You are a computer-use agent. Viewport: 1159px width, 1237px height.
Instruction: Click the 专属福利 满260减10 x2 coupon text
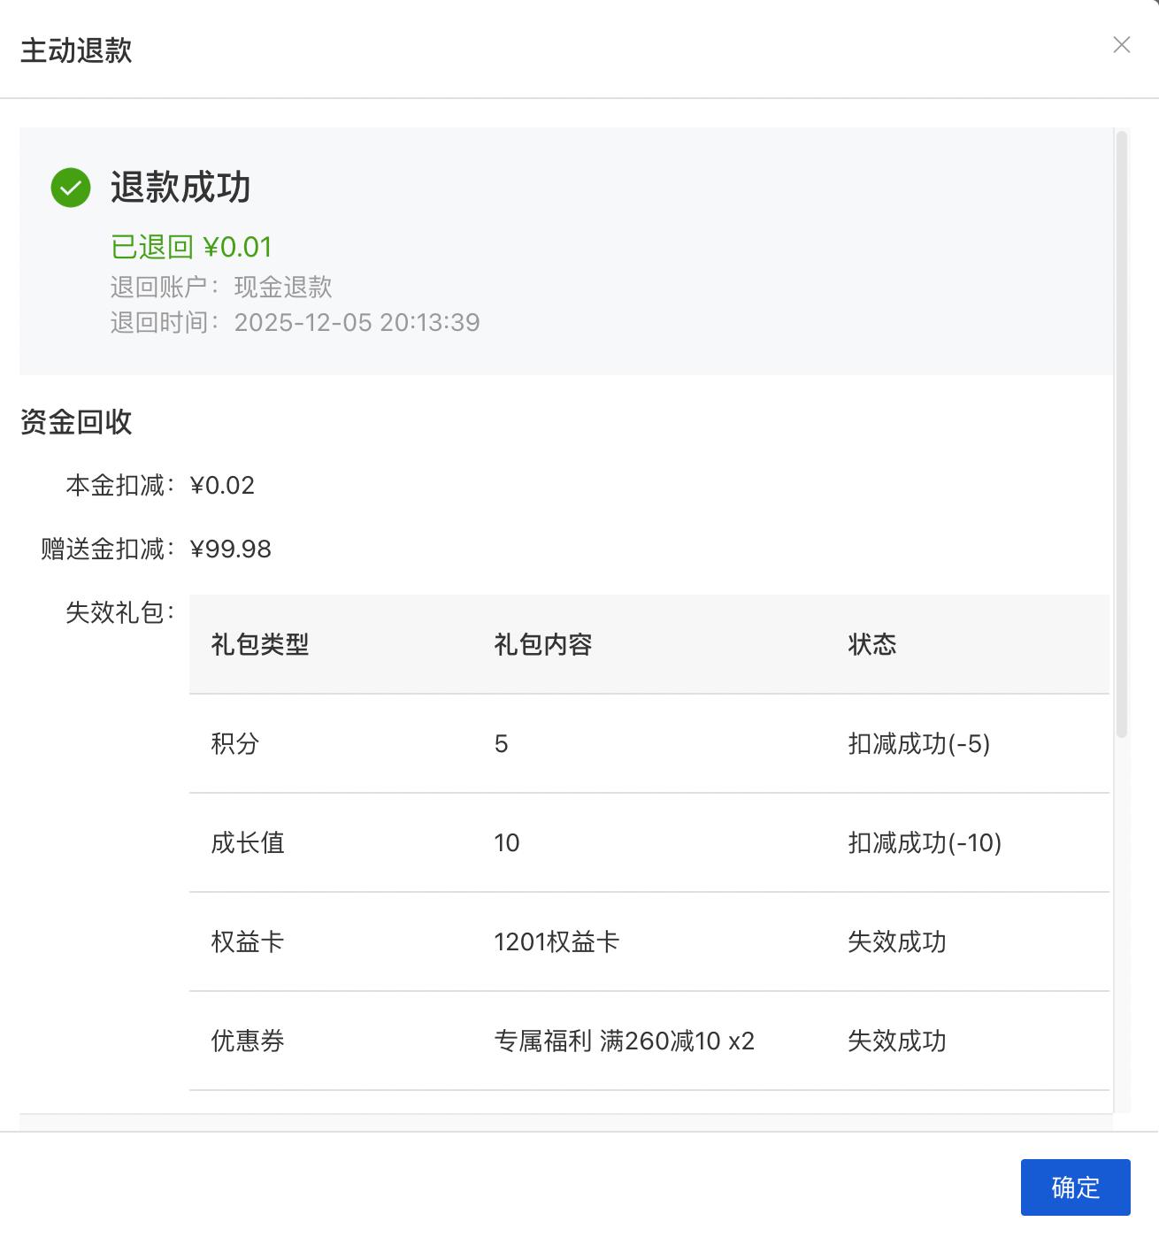click(x=624, y=1041)
